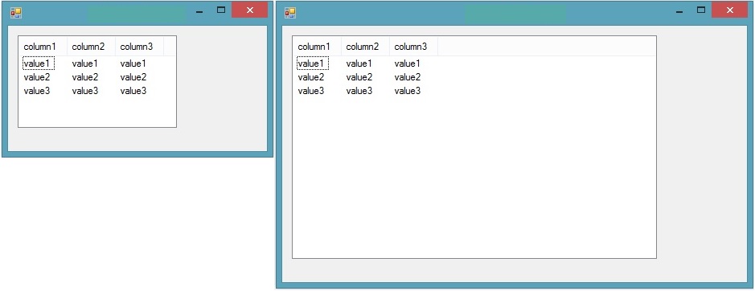This screenshot has height=291, width=755.
Task: Select value2 under column1 in right window
Action: 311,77
